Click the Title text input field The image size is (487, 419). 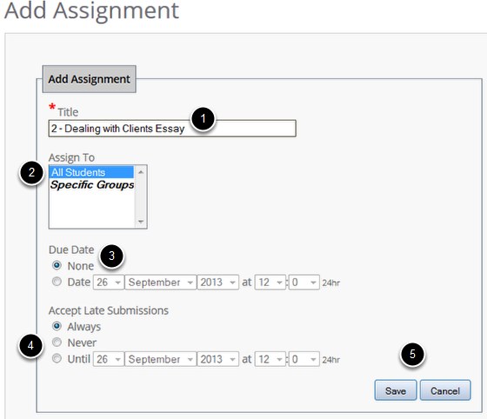(x=172, y=128)
